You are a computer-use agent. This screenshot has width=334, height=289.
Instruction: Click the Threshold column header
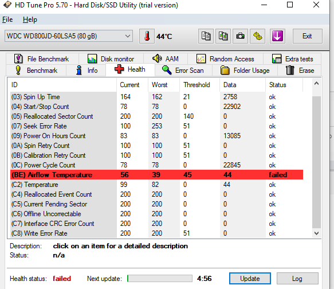(x=199, y=85)
